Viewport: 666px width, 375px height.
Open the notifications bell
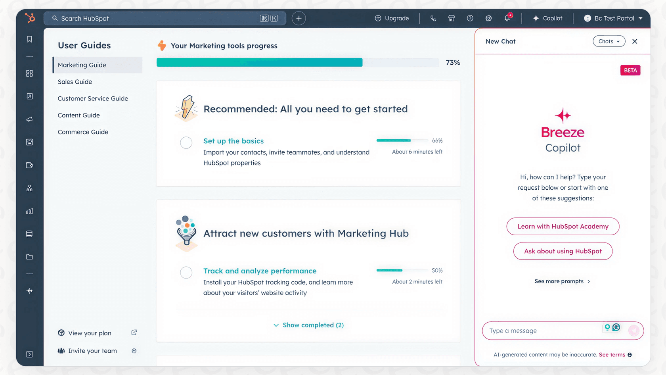tap(508, 18)
